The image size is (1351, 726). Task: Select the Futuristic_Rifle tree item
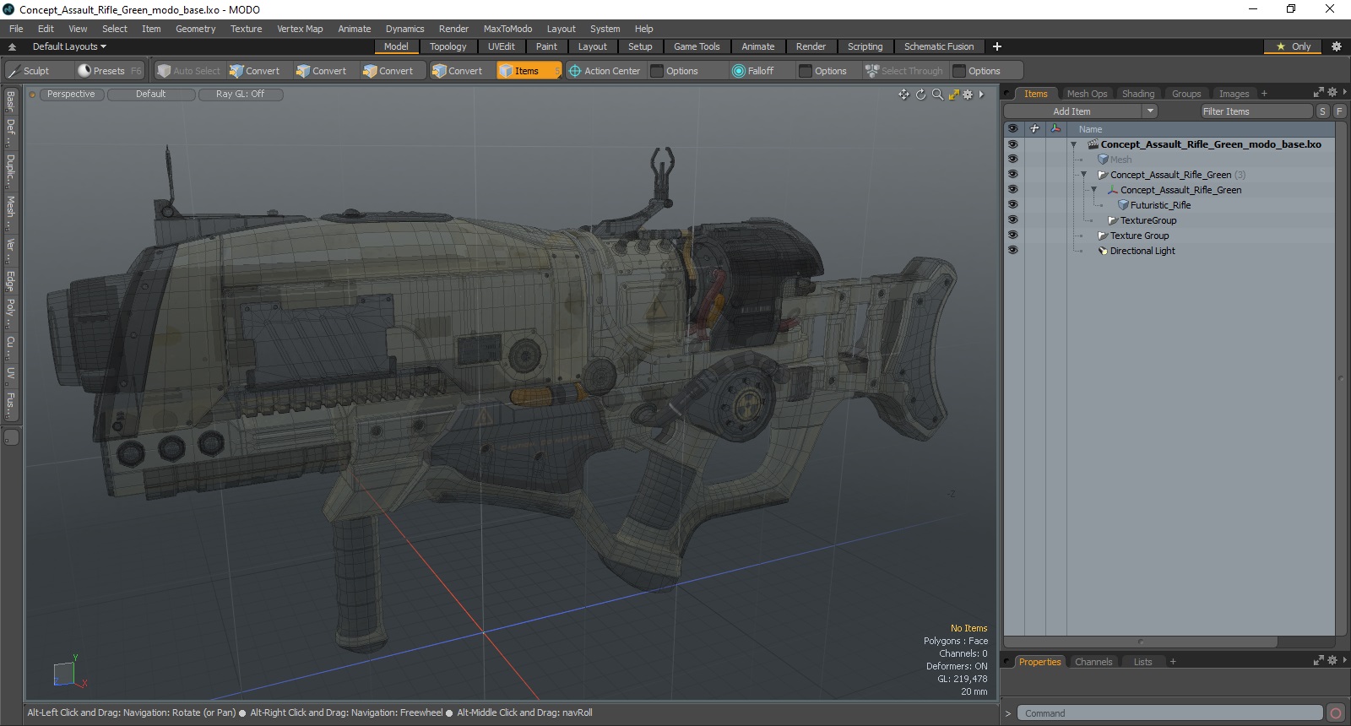[x=1160, y=205]
